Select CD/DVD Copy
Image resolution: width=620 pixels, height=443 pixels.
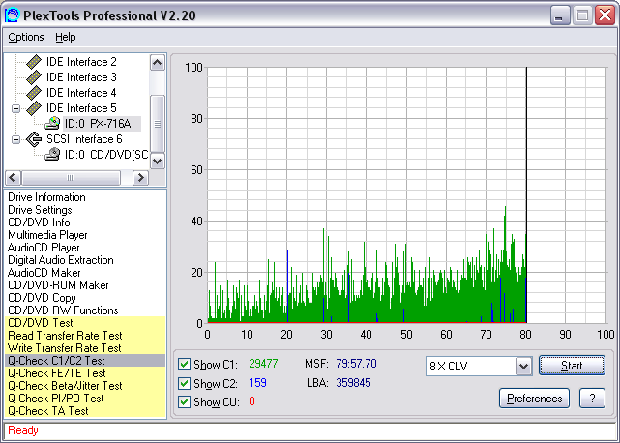coord(42,298)
